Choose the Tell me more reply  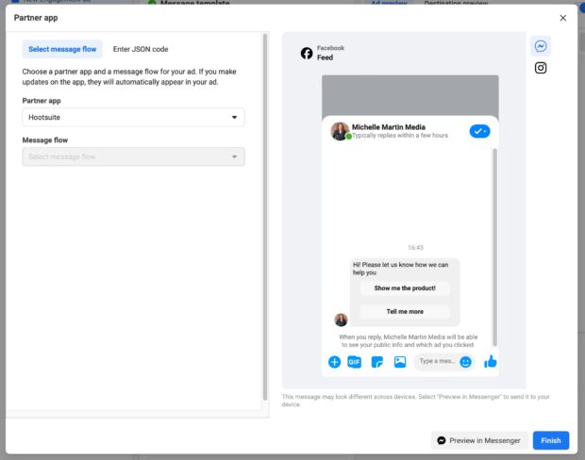click(x=405, y=312)
